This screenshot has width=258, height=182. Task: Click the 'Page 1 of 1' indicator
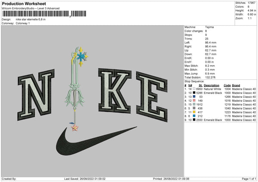[249, 179]
